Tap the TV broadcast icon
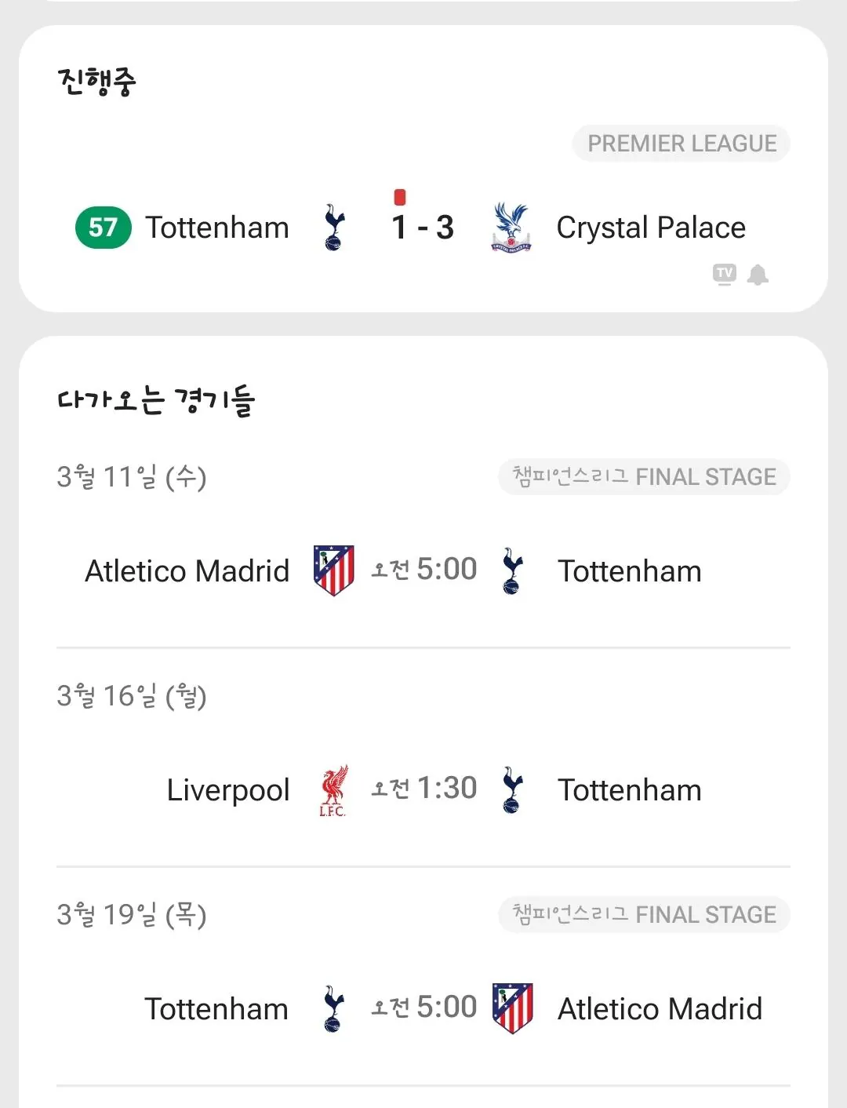This screenshot has height=1108, width=847. (725, 274)
